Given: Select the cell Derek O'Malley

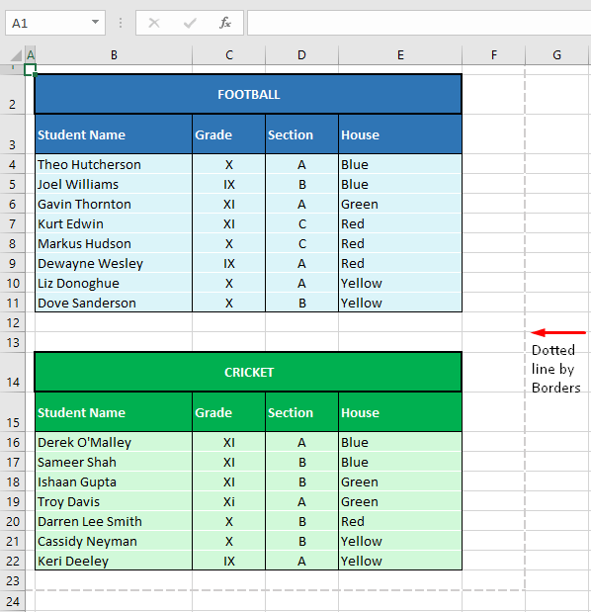Looking at the screenshot, I should [114, 442].
